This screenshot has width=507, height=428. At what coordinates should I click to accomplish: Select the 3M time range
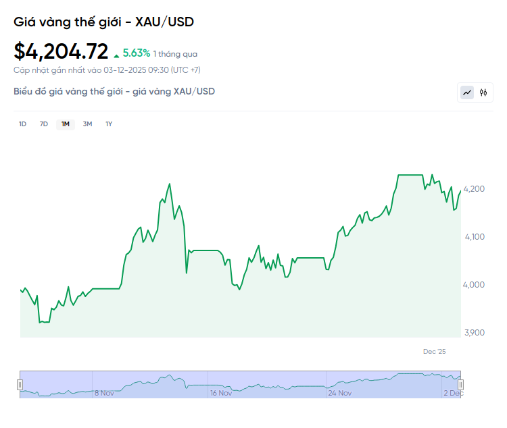(x=87, y=124)
